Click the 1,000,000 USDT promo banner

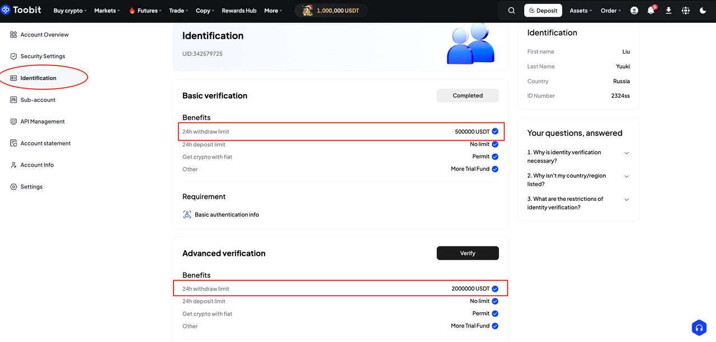pyautogui.click(x=331, y=10)
